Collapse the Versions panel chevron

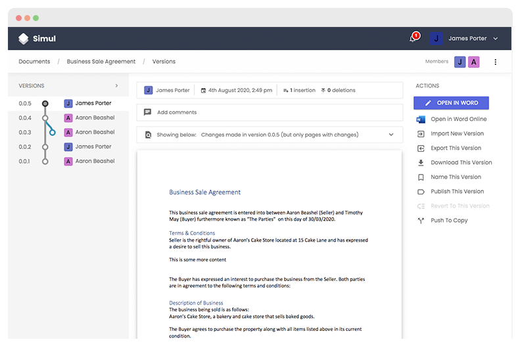pos(116,86)
